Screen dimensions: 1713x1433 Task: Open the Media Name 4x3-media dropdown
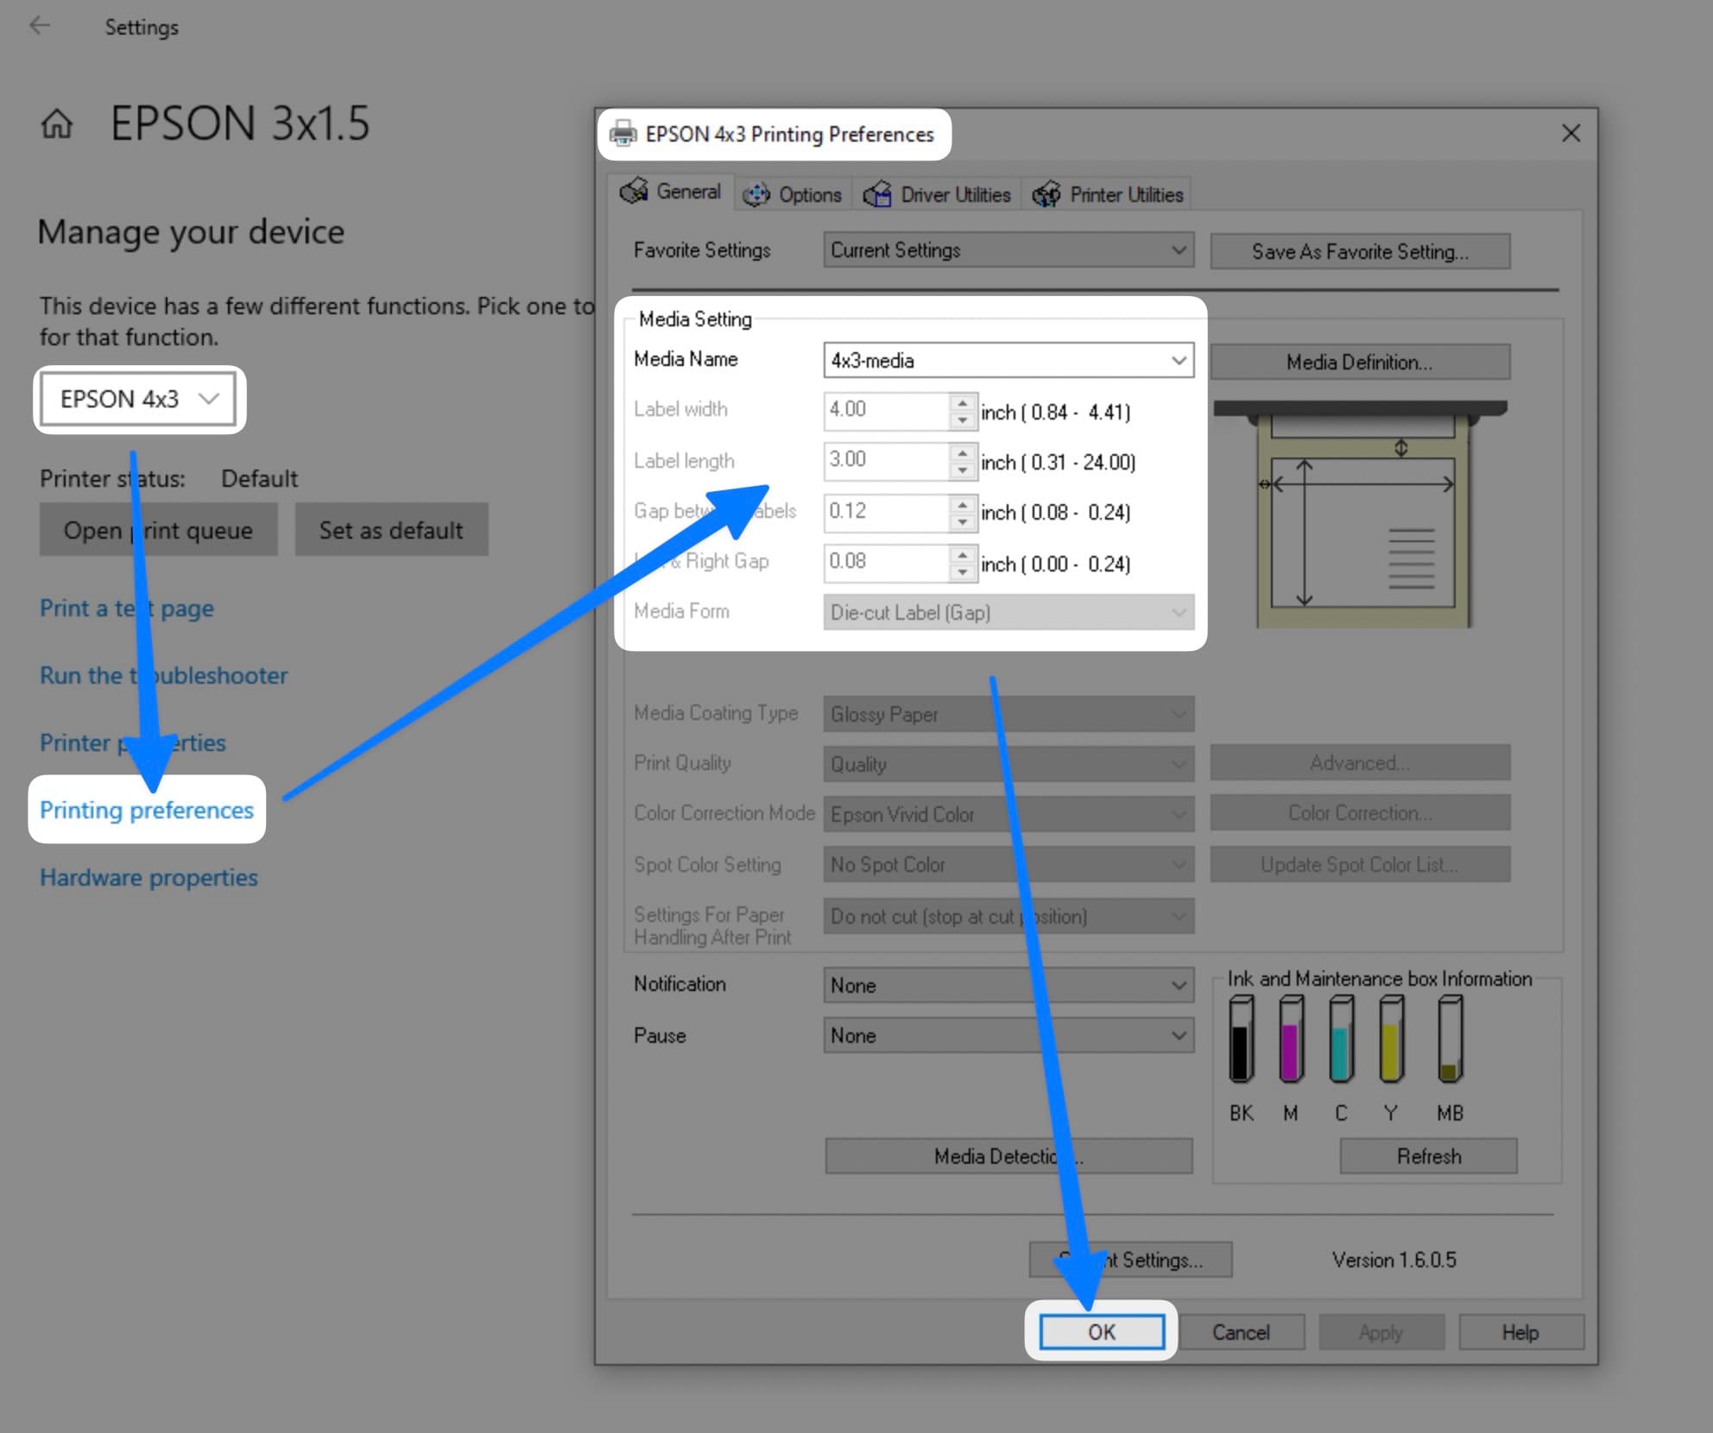[1008, 361]
